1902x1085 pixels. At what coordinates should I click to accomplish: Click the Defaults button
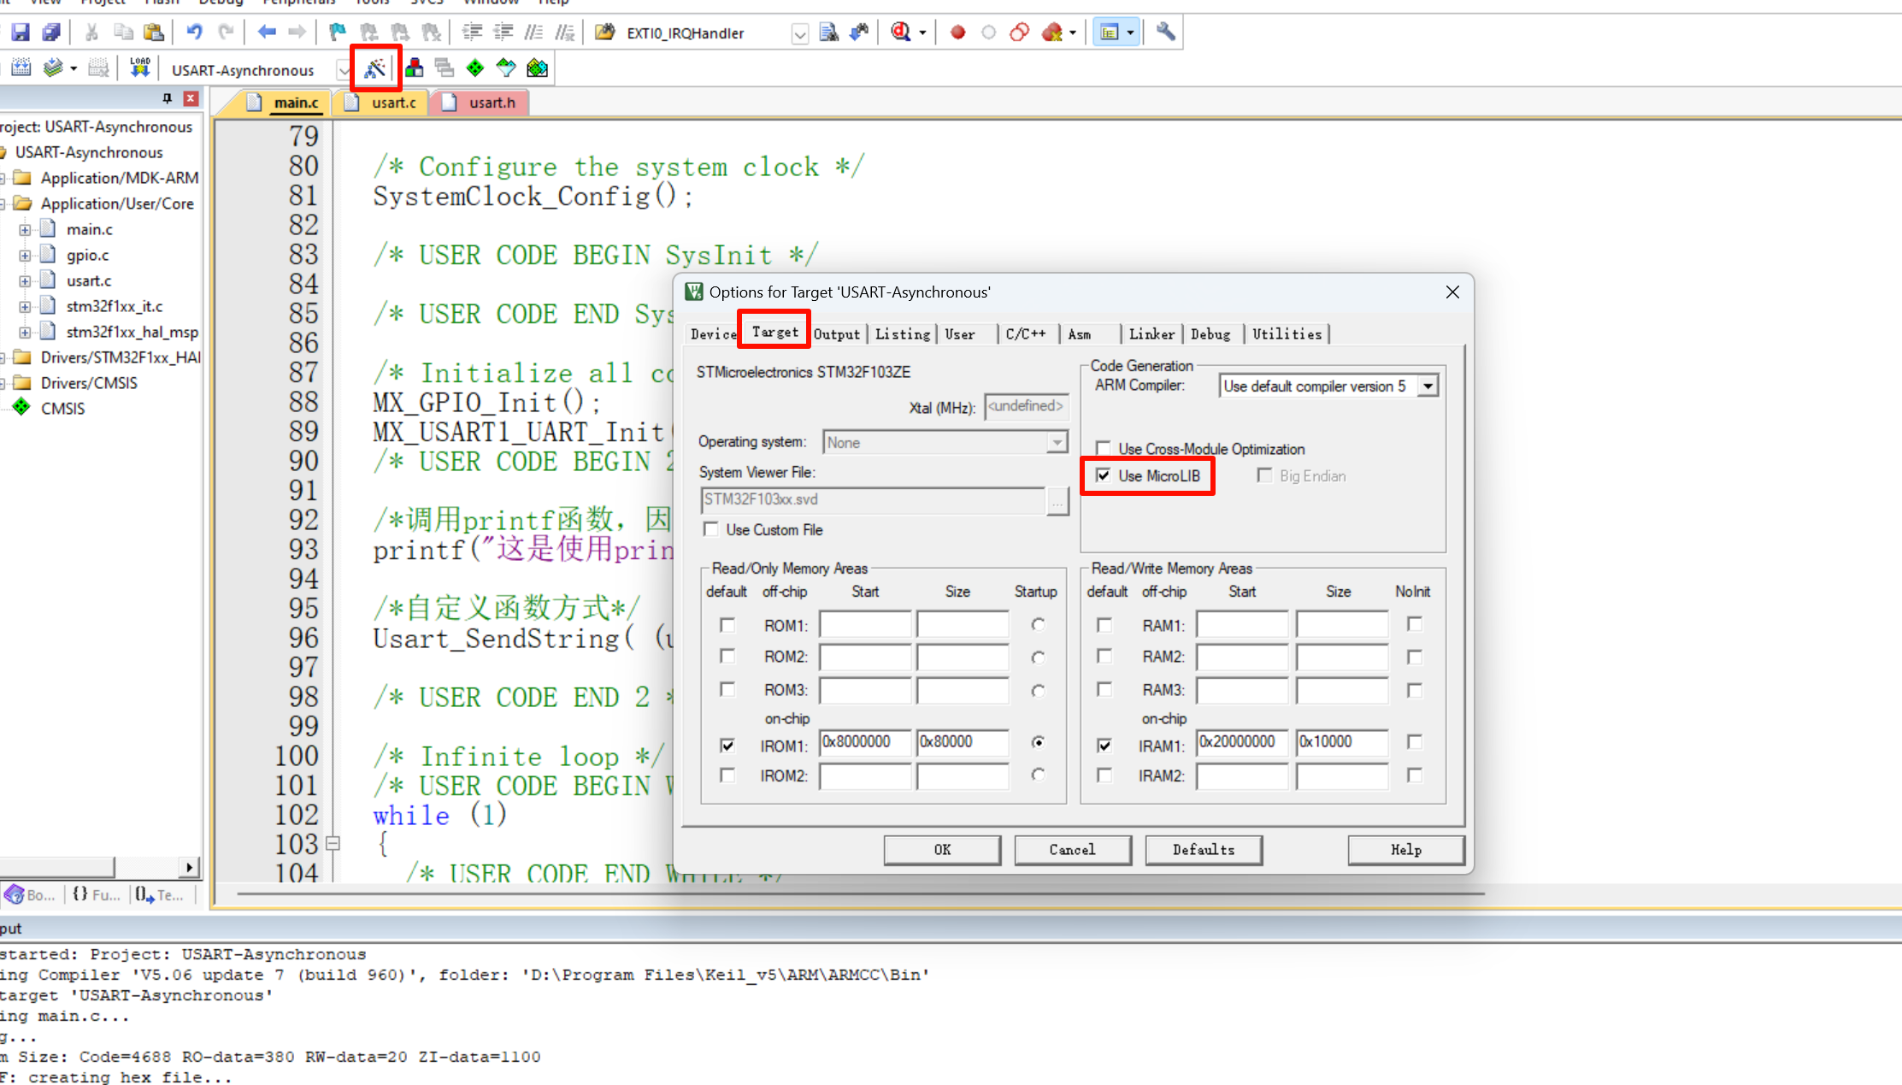1203,849
